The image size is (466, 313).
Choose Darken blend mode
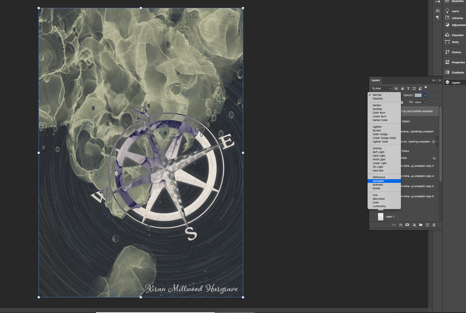coord(384,105)
